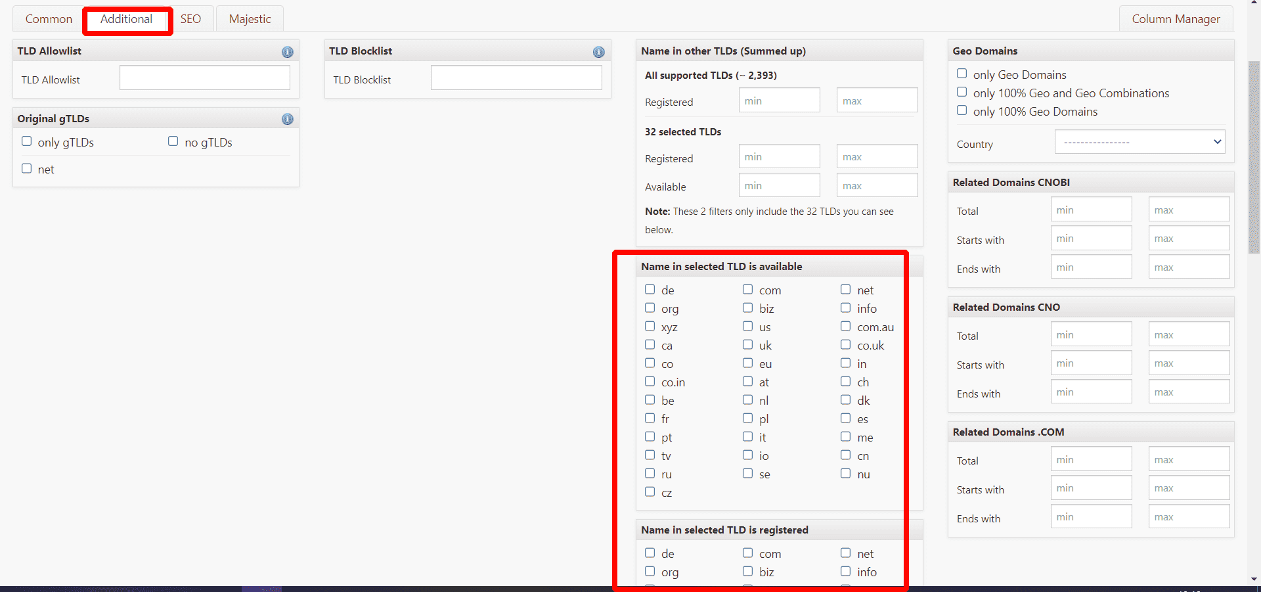Select com.au under TLD is available
The width and height of the screenshot is (1261, 592).
(x=846, y=326)
